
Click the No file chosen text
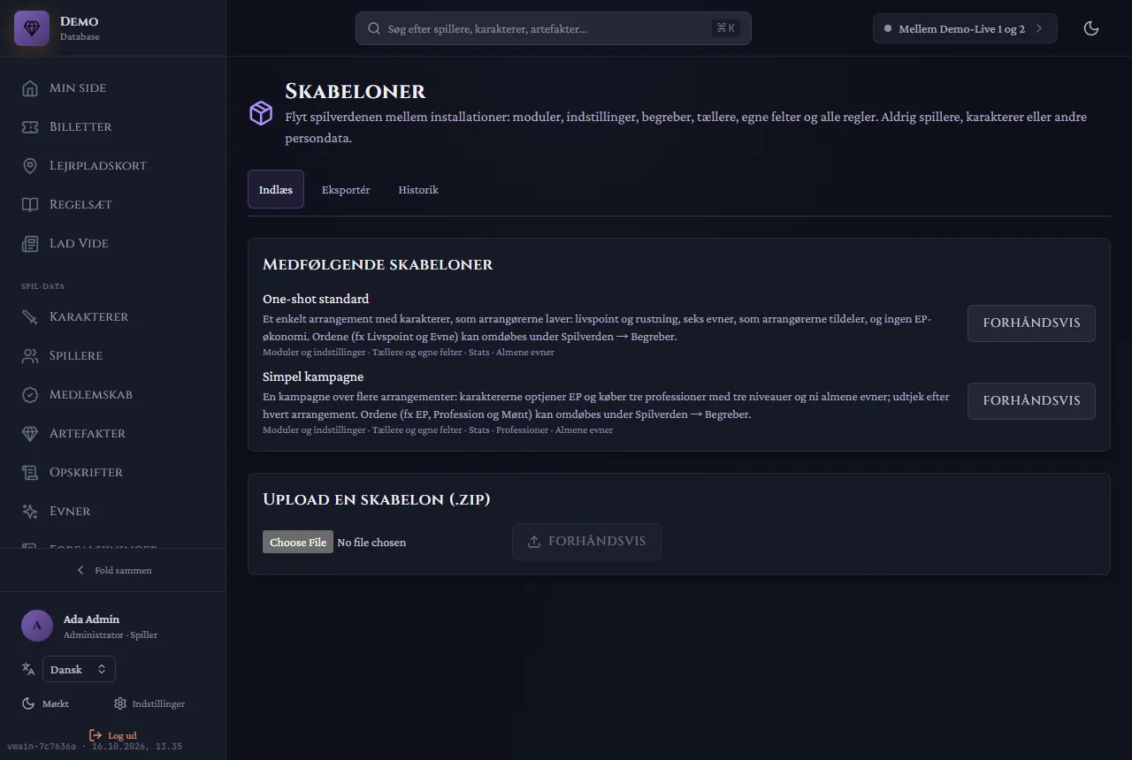point(371,543)
